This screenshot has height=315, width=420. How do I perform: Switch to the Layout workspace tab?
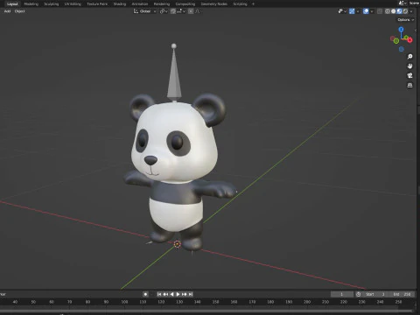(12, 3)
